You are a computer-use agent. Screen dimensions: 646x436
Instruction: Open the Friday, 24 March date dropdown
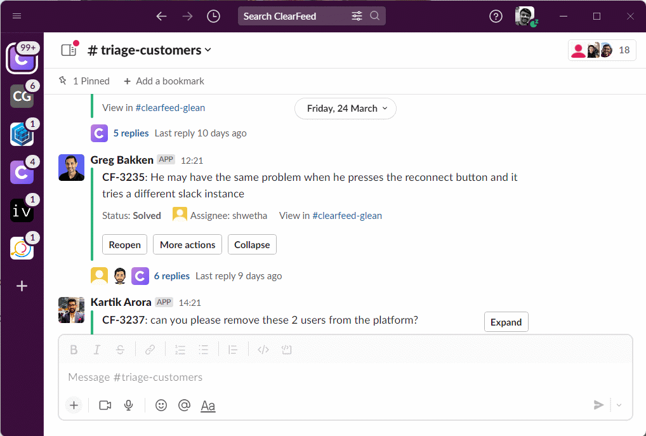coord(345,109)
